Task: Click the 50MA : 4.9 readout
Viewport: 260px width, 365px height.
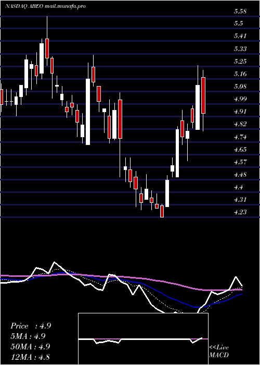Action: click(30, 346)
